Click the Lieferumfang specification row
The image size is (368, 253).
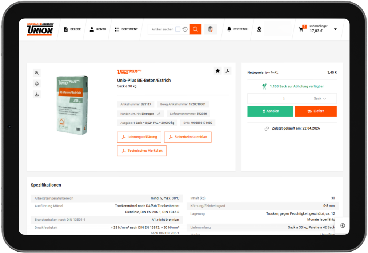[x=263, y=227]
